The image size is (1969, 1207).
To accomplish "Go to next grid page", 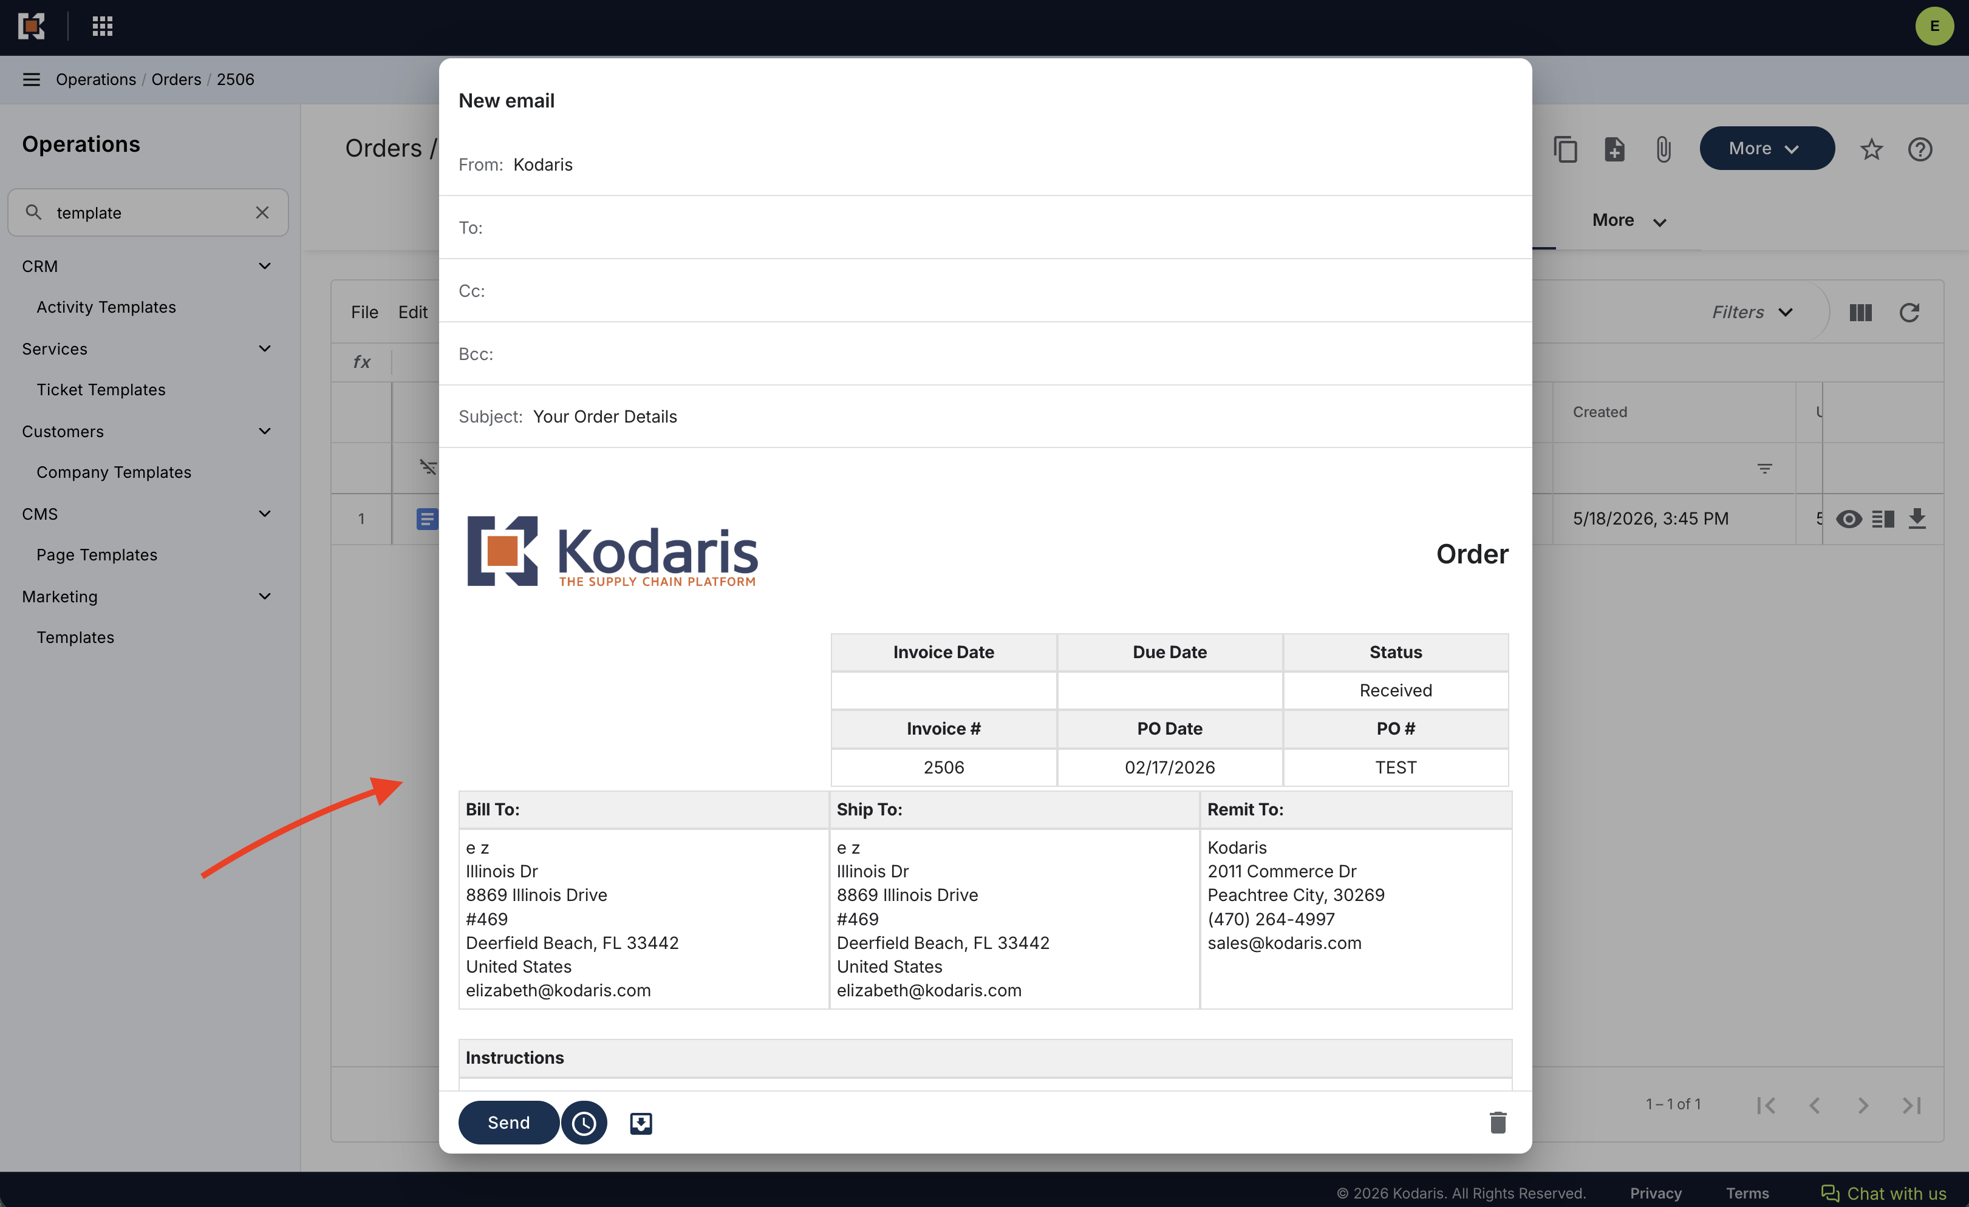I will click(x=1863, y=1105).
